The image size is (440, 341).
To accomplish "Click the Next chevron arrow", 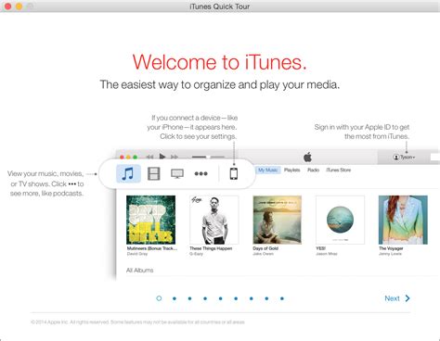I will click(408, 298).
